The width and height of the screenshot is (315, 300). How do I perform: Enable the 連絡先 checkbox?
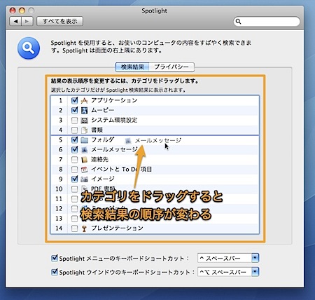(74, 160)
